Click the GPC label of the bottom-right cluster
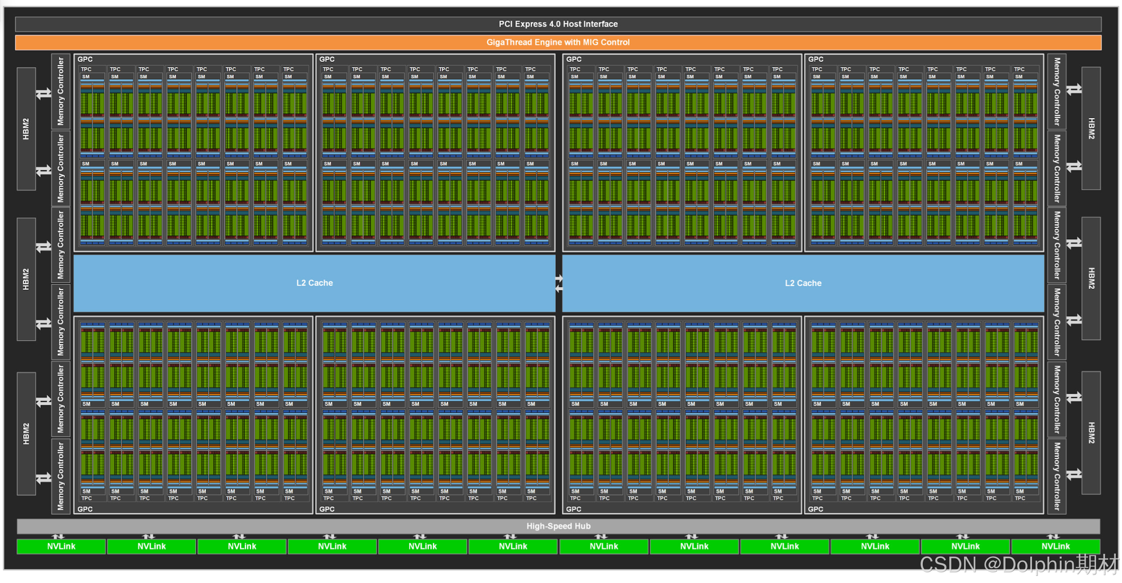Screen dimensions: 1122x583 pyautogui.click(x=815, y=509)
